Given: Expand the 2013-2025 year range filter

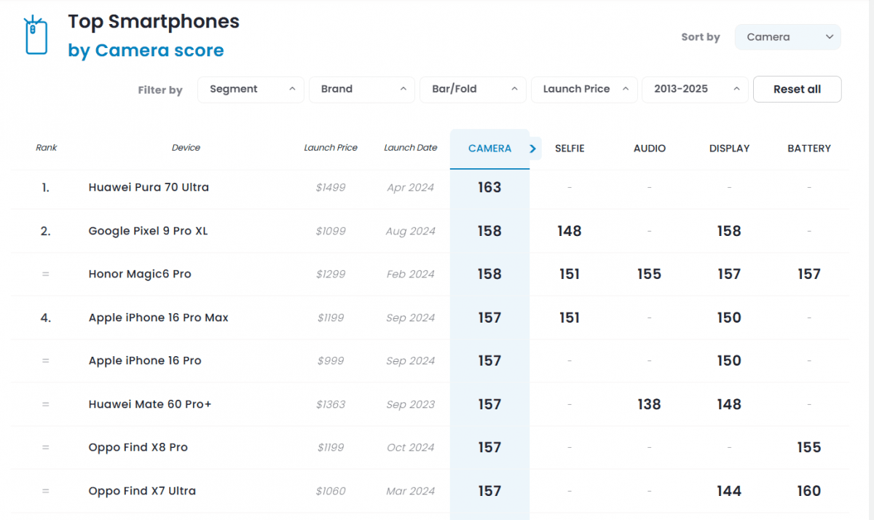Looking at the screenshot, I should tap(695, 90).
